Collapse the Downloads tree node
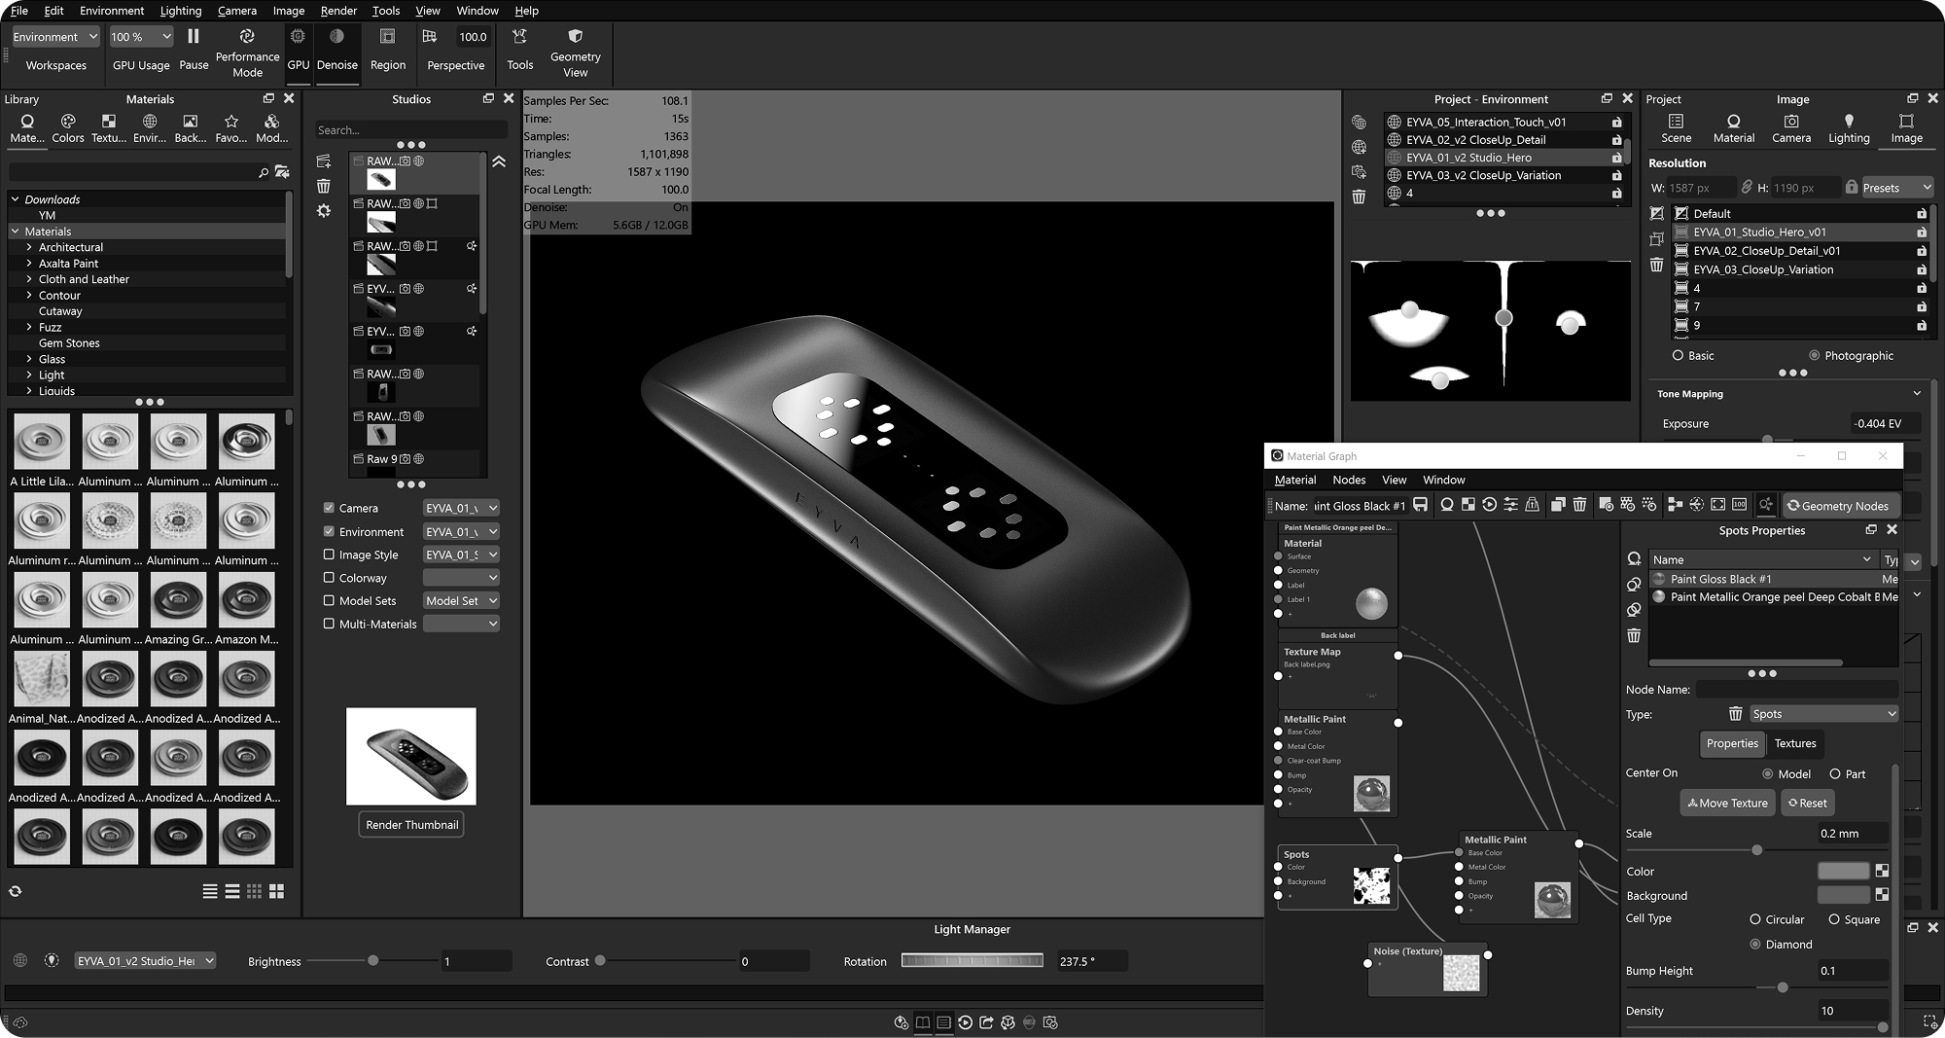1945x1038 pixels. pyautogui.click(x=16, y=199)
